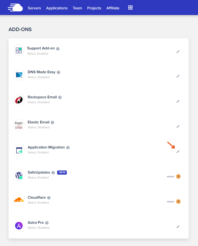
Task: Open help for Support Add-on
Action: 58,49
